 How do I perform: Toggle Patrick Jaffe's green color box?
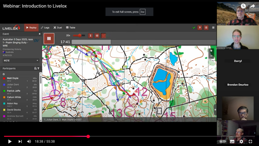click(4, 91)
